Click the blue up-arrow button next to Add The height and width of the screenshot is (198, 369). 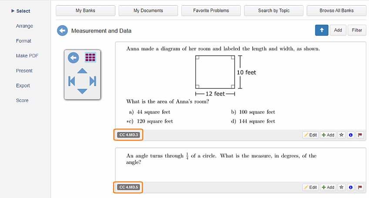[322, 30]
